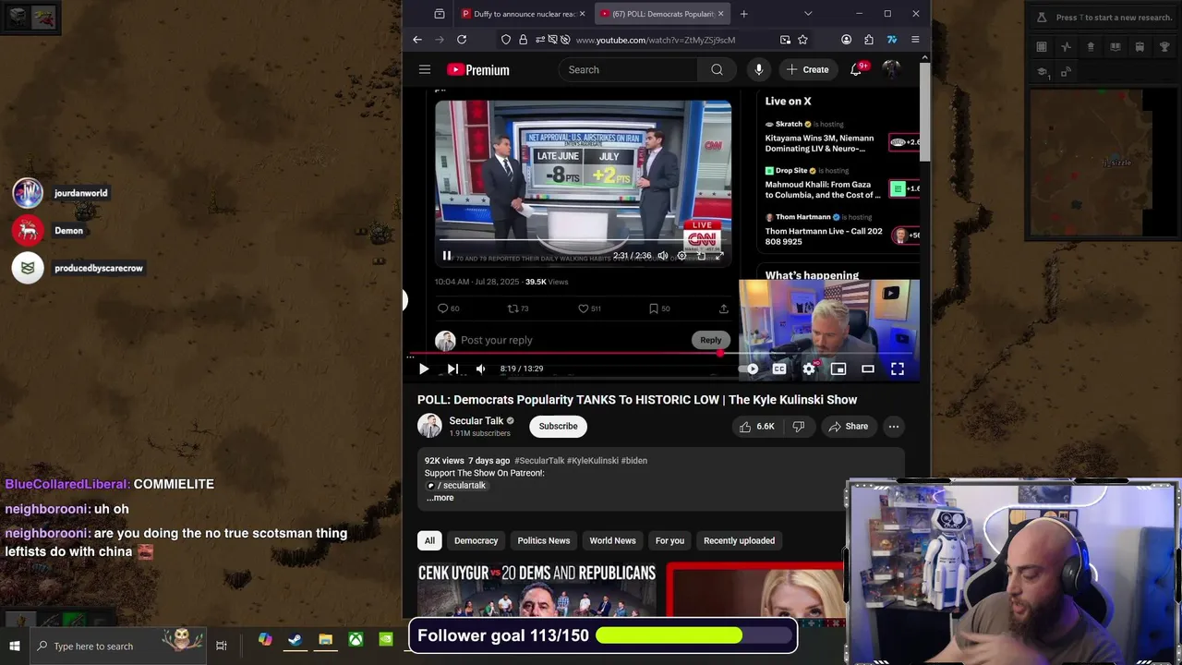Open the browser extensions puzzle icon
The height and width of the screenshot is (665, 1182).
coord(869,40)
